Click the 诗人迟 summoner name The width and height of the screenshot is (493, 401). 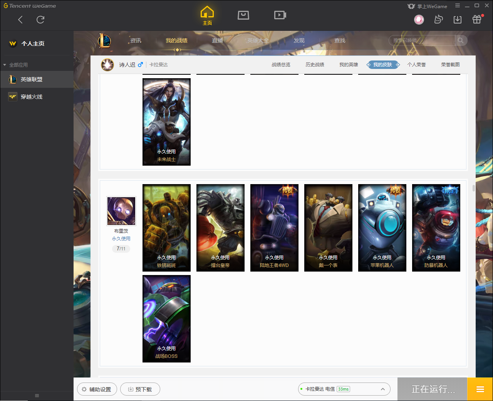point(127,65)
